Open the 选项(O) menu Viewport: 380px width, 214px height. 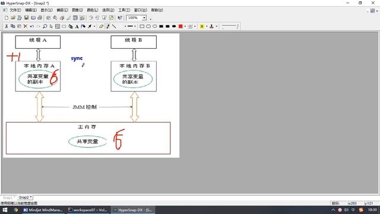(108, 10)
